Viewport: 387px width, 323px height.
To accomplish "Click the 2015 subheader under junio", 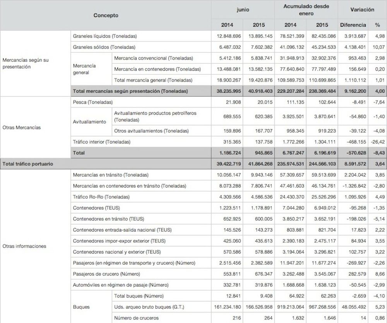I will click(x=259, y=25).
